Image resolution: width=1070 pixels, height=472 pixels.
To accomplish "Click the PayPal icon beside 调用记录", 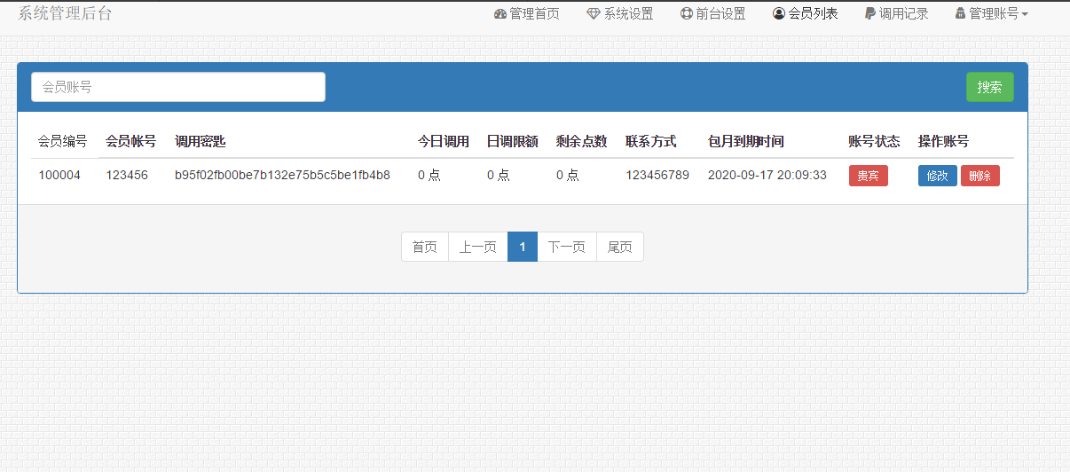I will [x=870, y=14].
